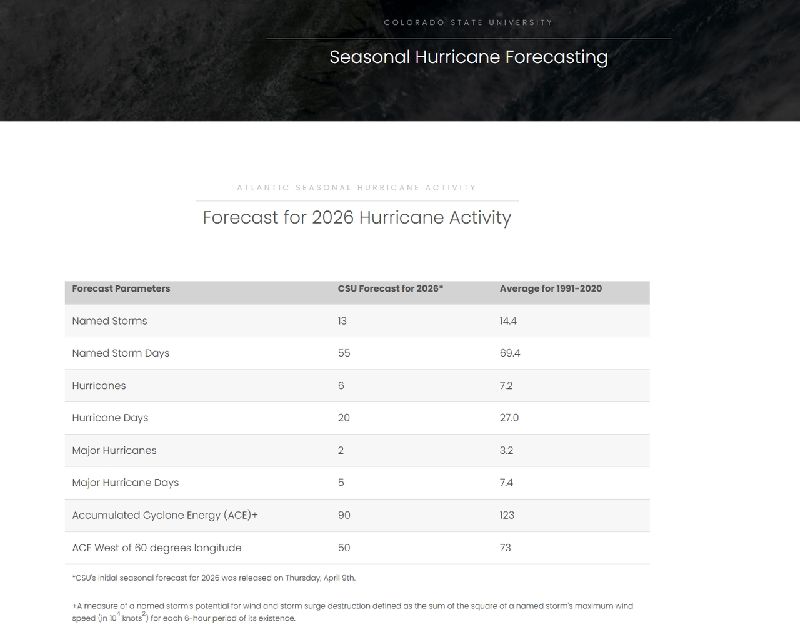Click the Named Storms forecast value 13

(342, 321)
